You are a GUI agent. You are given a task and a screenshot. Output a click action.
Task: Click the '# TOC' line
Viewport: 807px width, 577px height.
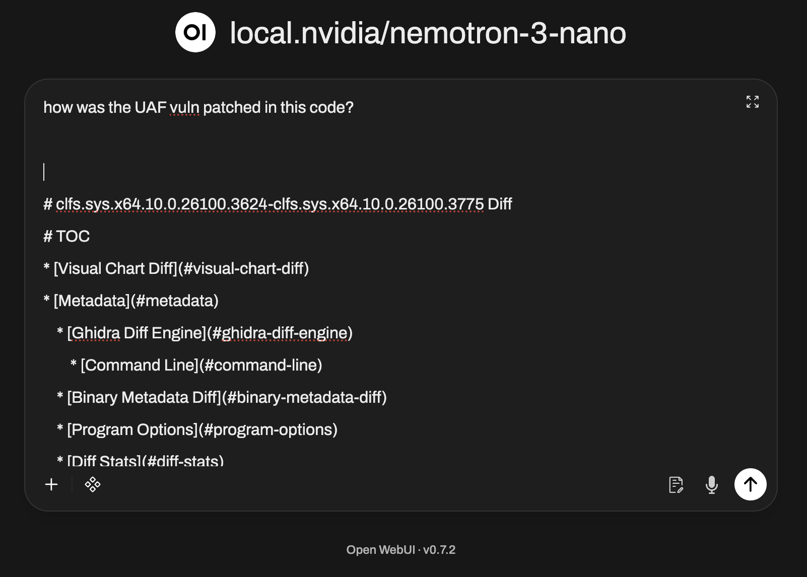coord(66,236)
